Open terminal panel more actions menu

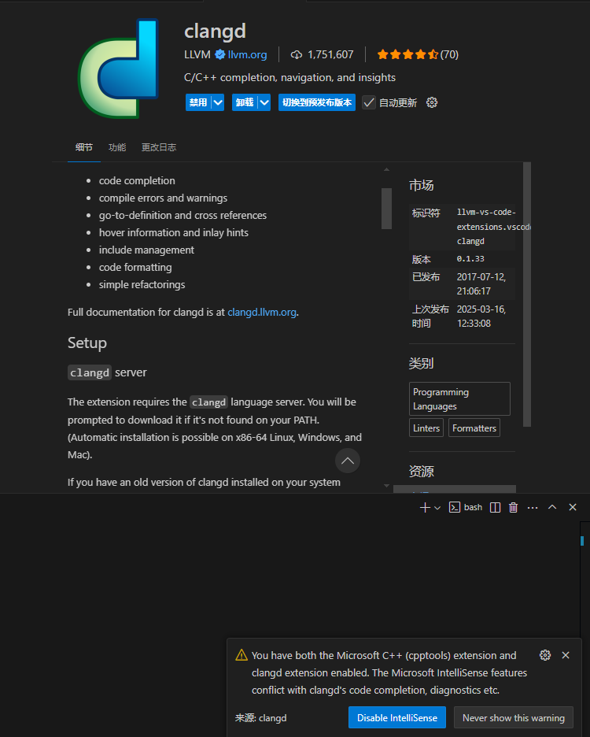coord(533,508)
